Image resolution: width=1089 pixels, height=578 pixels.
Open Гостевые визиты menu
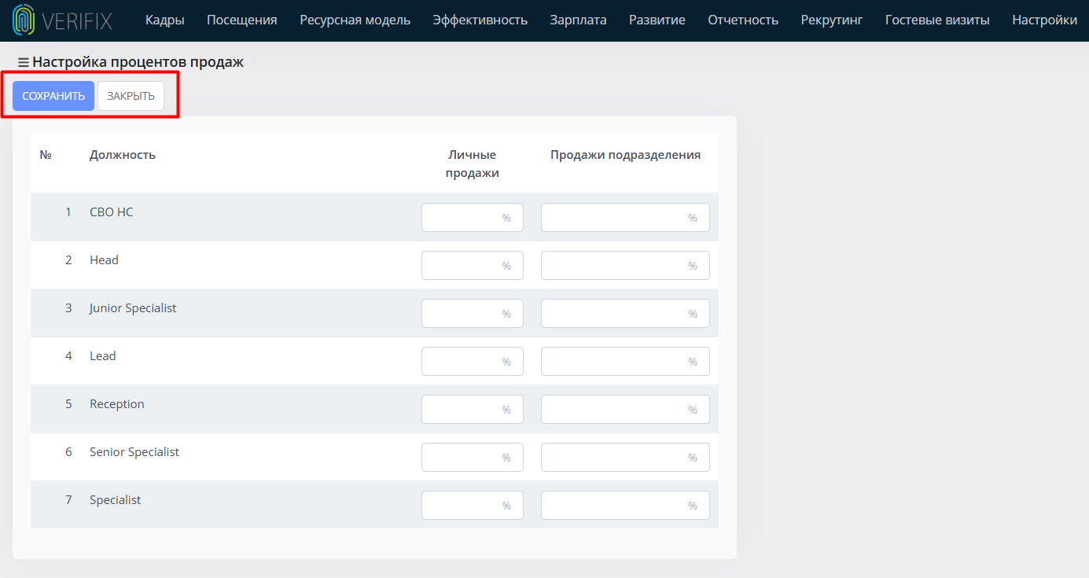[937, 20]
